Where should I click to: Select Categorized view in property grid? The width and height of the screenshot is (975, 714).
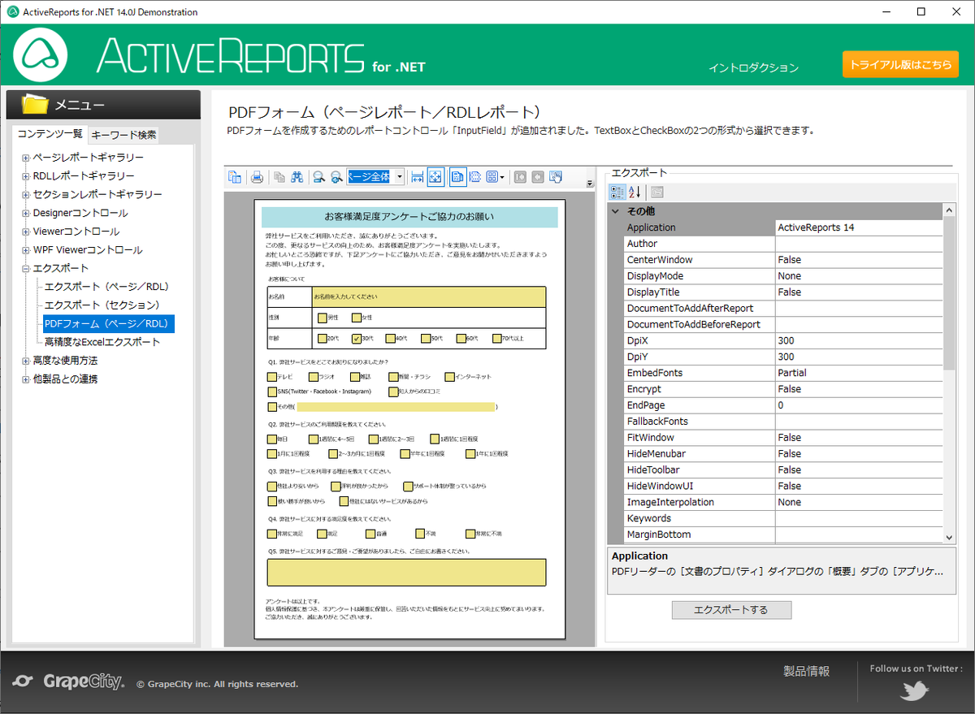pos(617,193)
